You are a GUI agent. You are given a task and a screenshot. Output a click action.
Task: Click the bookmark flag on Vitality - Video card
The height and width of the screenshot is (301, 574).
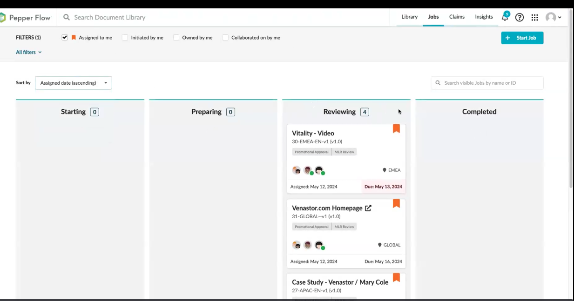(x=396, y=128)
